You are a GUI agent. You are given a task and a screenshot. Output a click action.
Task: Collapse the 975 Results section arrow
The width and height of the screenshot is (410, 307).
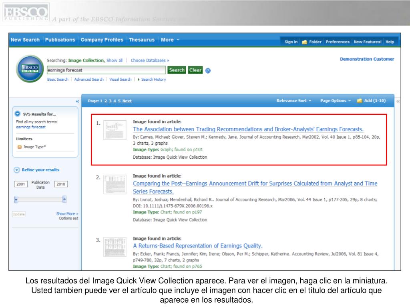click(18, 114)
